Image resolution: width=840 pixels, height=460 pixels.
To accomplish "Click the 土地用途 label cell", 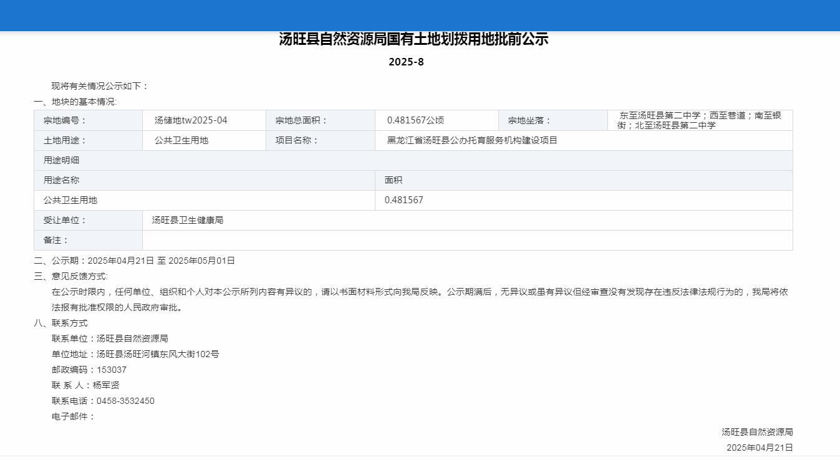I will [89, 140].
